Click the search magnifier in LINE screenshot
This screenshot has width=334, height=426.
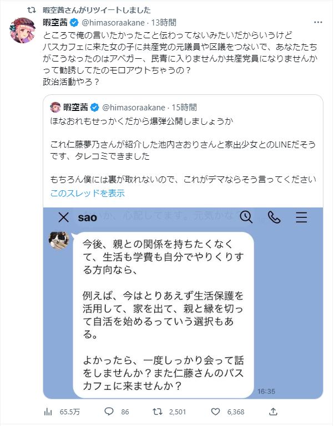[x=246, y=217]
